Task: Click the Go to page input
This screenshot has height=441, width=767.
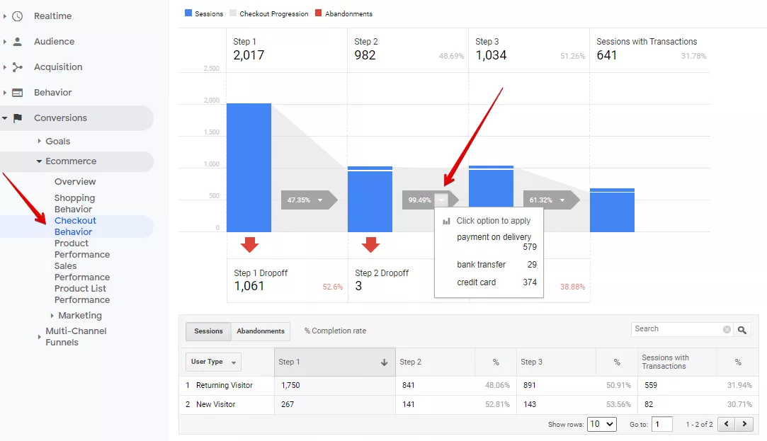Action: coord(662,424)
